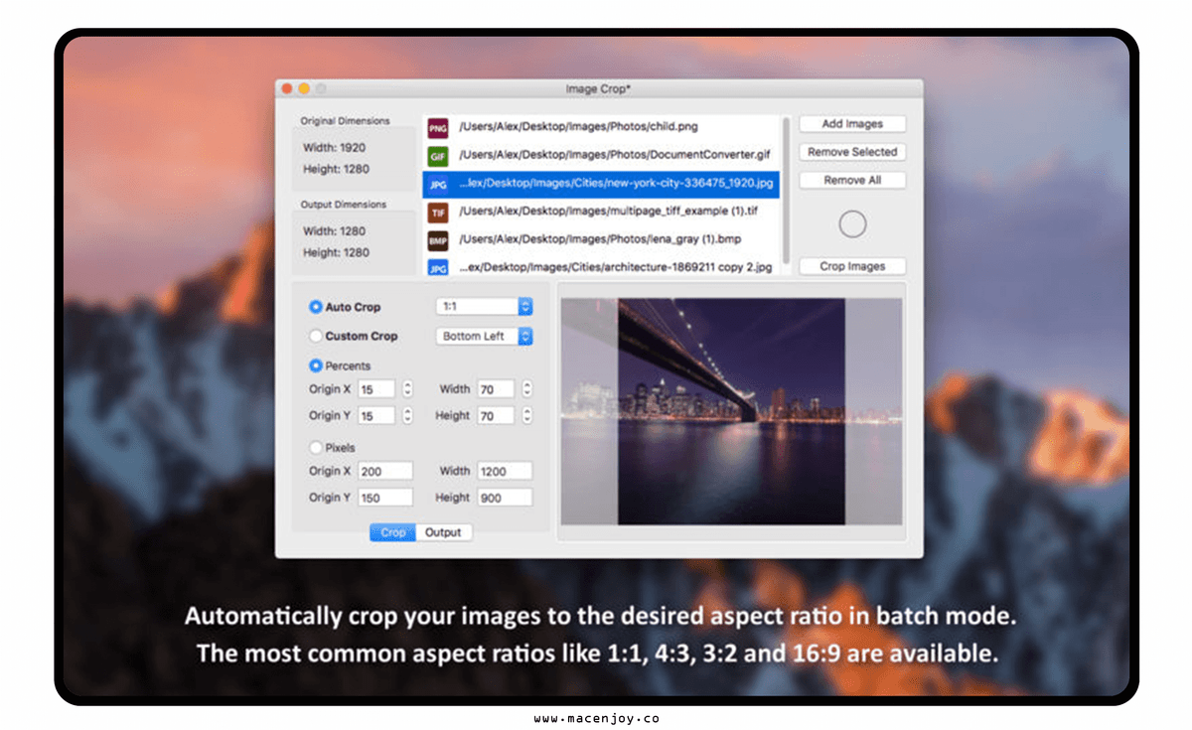
Task: Click the BMP icon beside lena_gray file
Action: (437, 239)
